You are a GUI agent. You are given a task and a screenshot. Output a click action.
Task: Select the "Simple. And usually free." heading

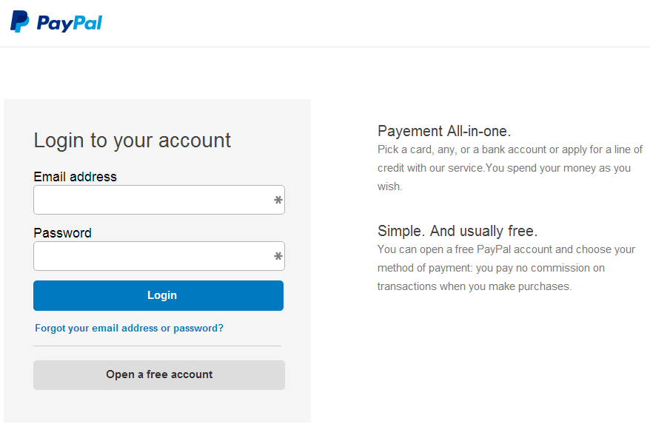[458, 230]
